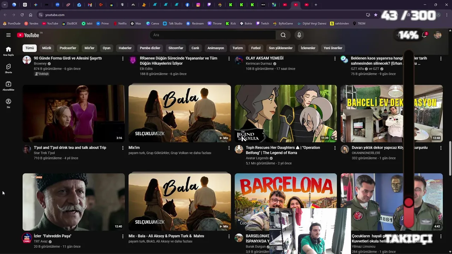Select the Haberler filter chip
The image size is (452, 254).
pos(125,48)
